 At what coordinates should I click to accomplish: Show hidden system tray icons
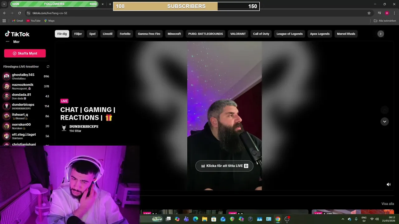coord(343,219)
